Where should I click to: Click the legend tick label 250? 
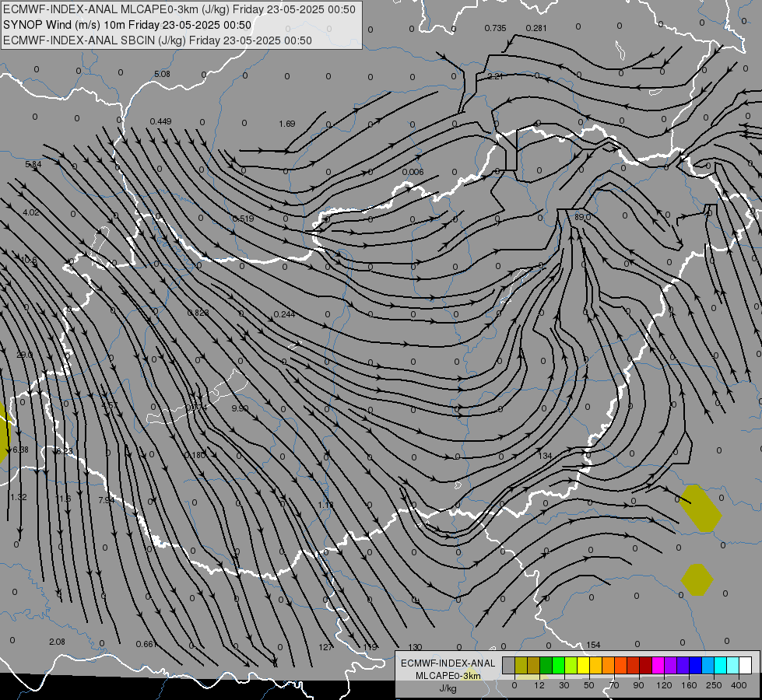714,685
